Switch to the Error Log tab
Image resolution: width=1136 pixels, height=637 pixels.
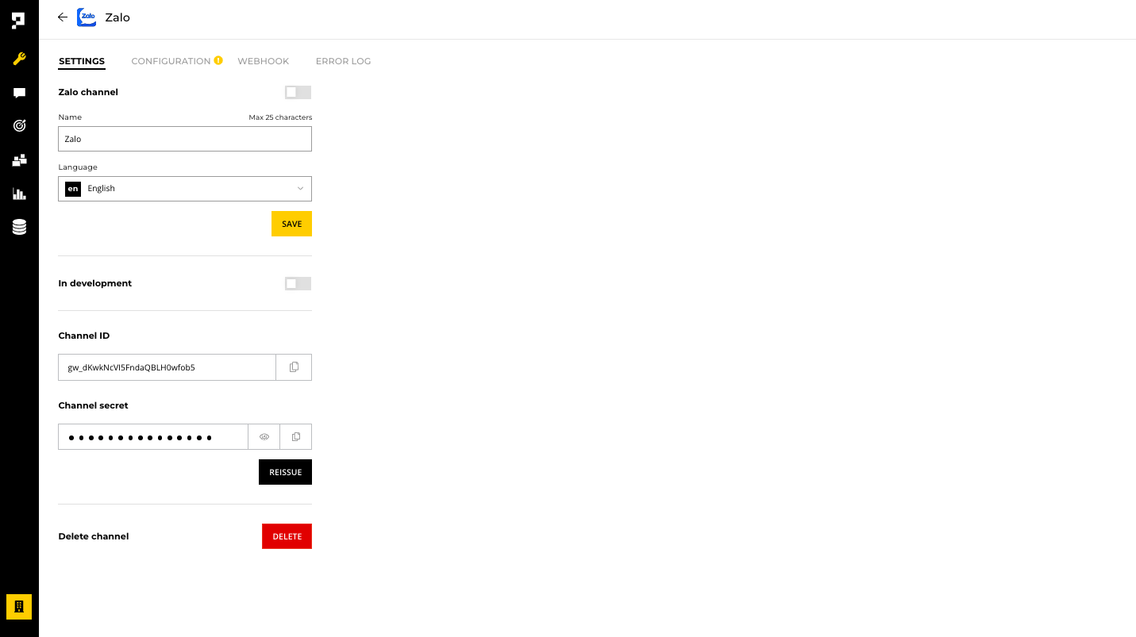click(x=343, y=61)
